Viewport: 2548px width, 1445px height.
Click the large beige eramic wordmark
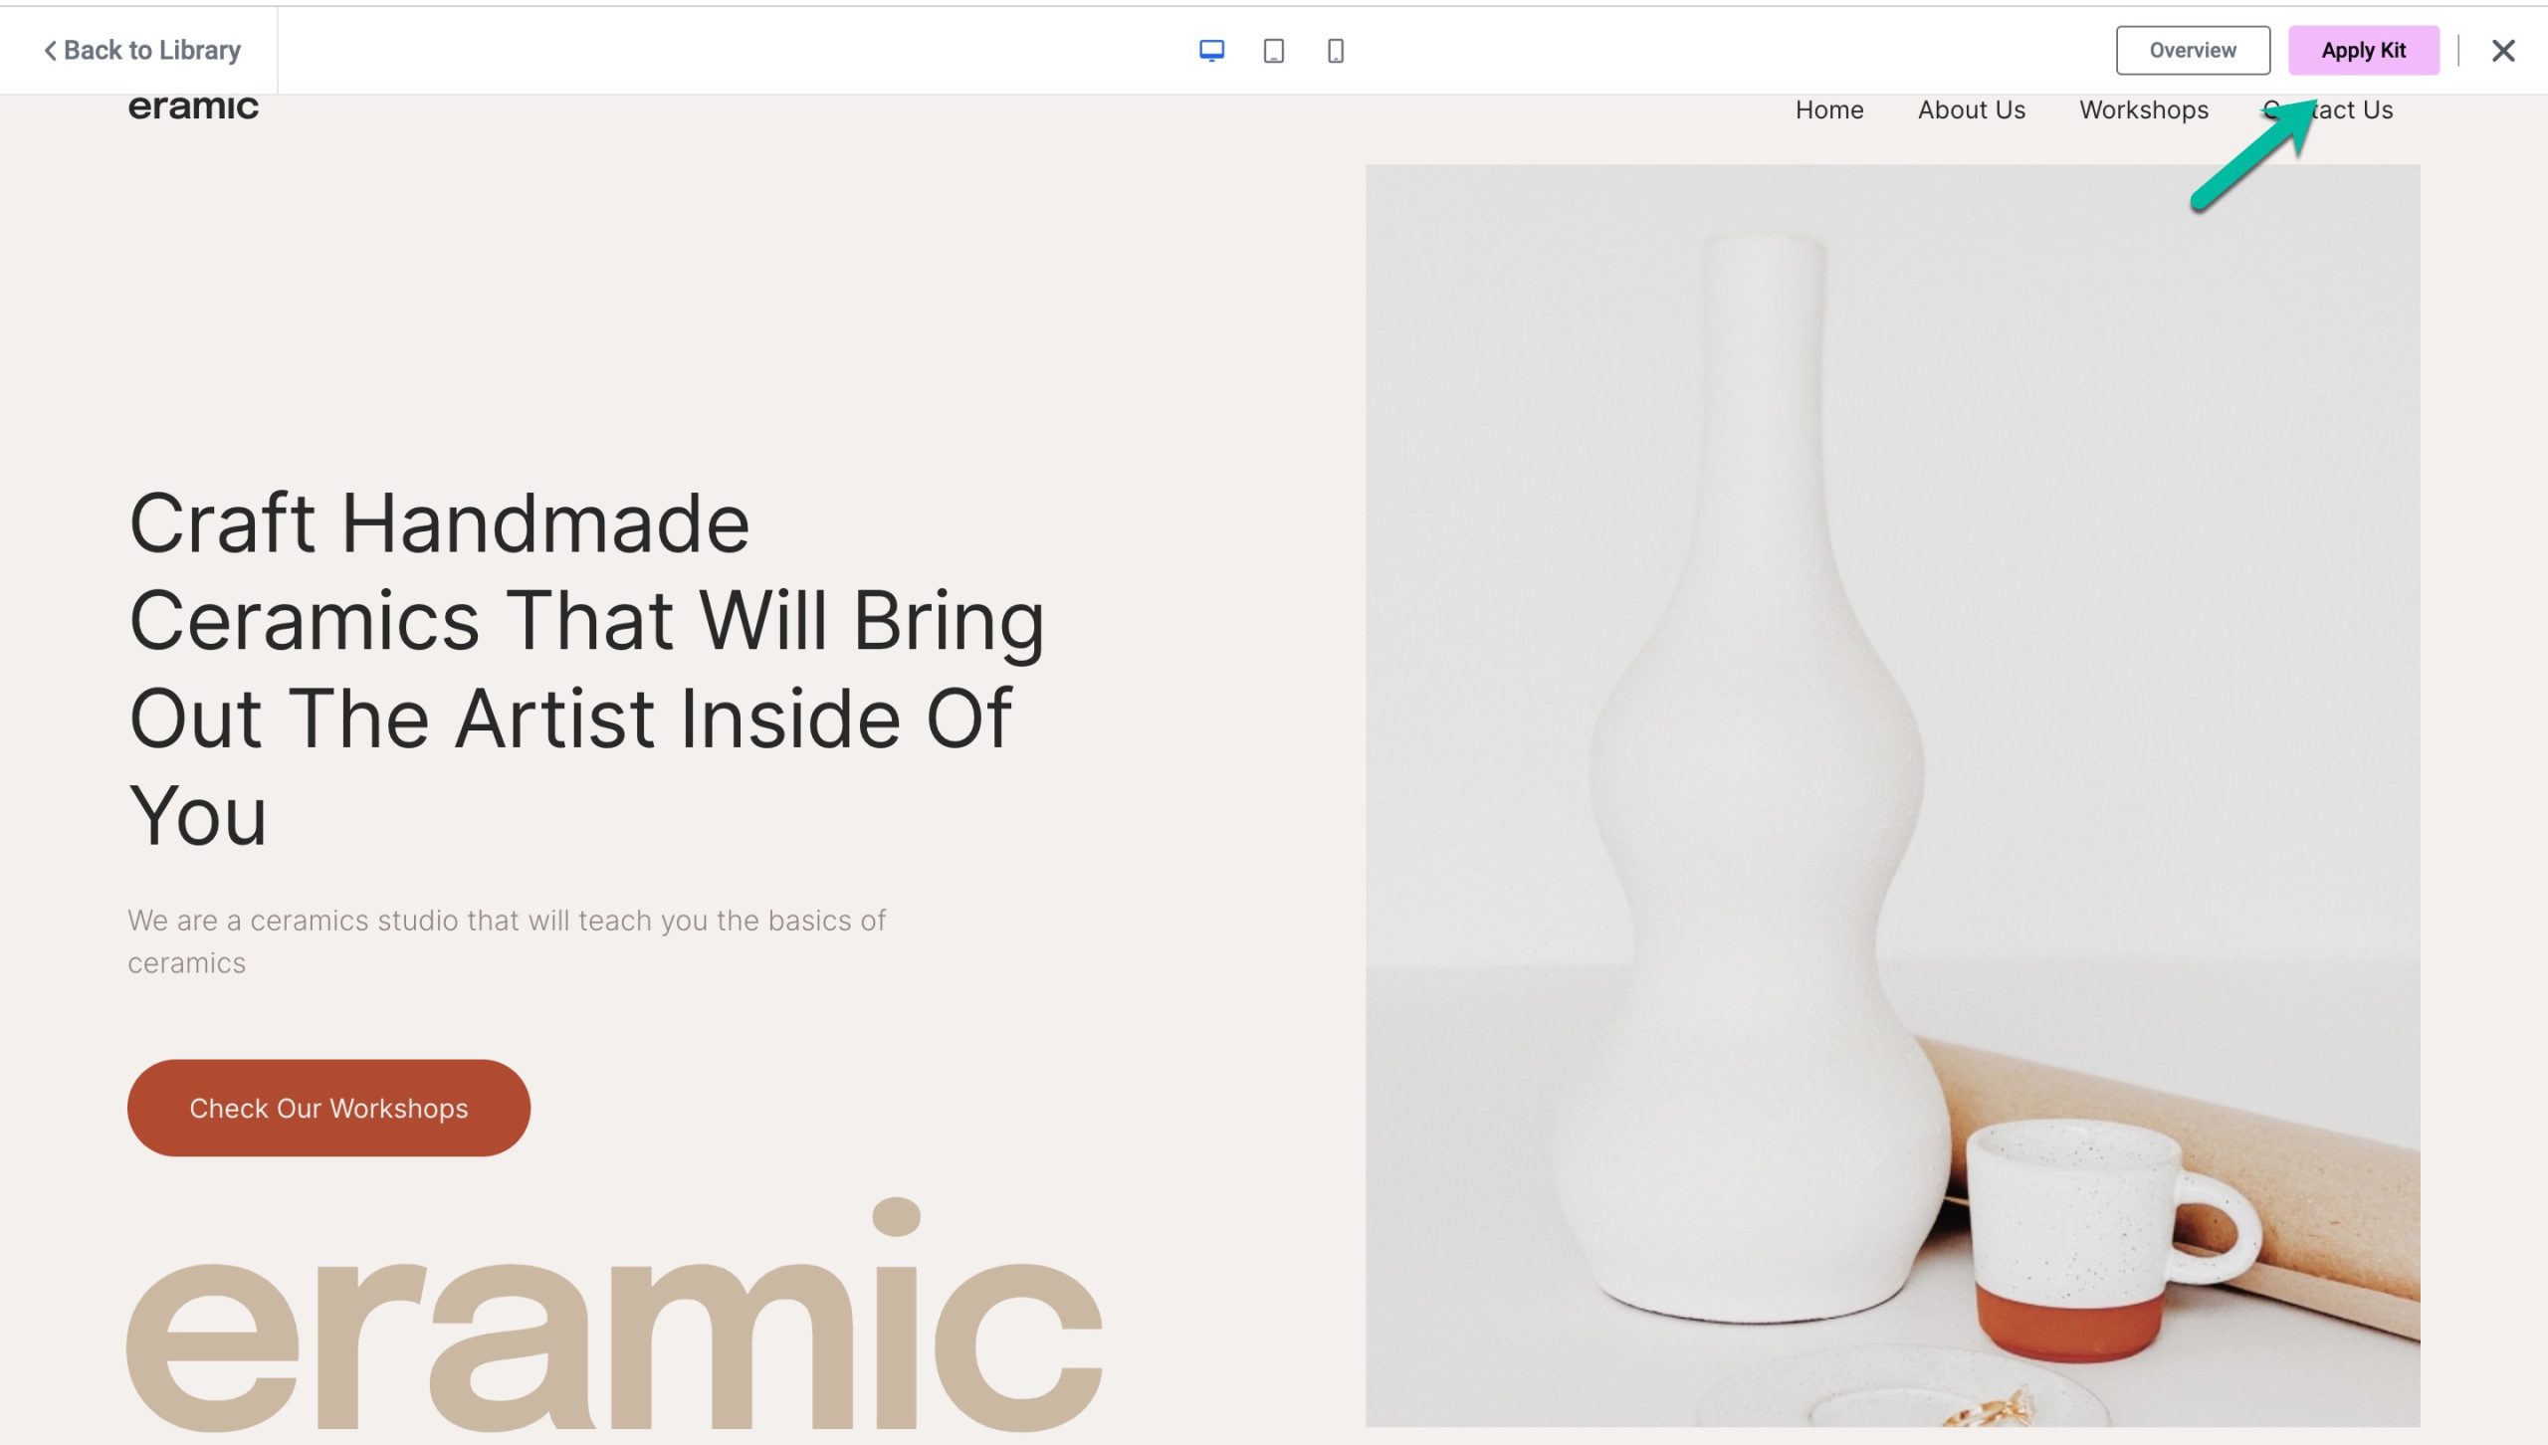614,1314
